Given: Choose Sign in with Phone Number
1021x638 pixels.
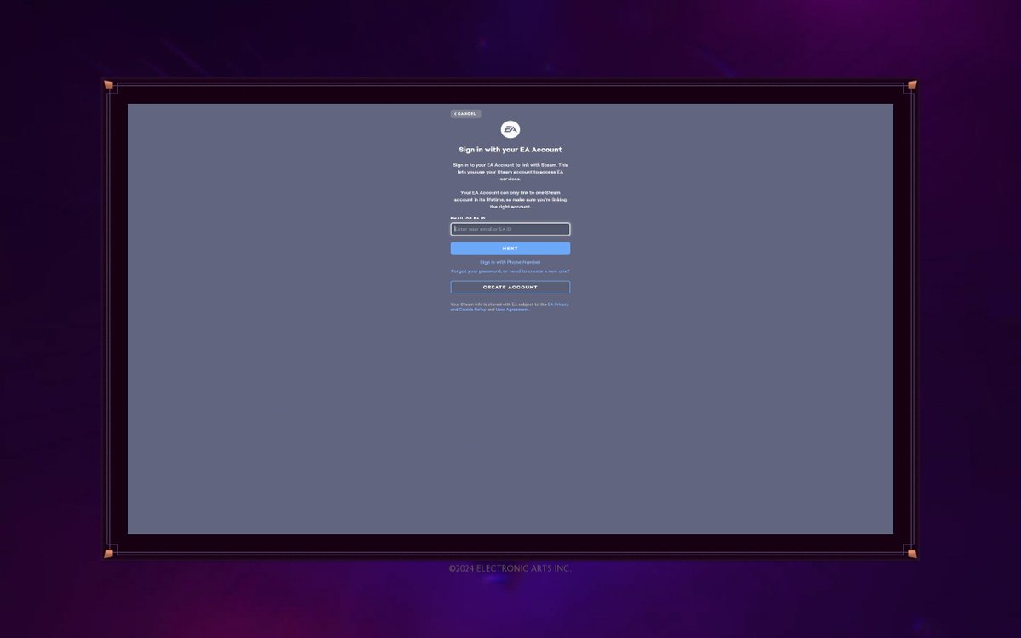Looking at the screenshot, I should tap(510, 262).
